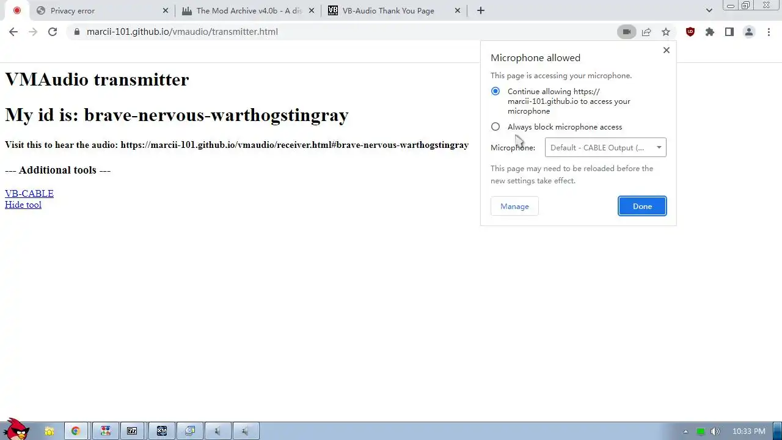This screenshot has height=440, width=782.
Task: Share this page using the share icon
Action: [646, 32]
